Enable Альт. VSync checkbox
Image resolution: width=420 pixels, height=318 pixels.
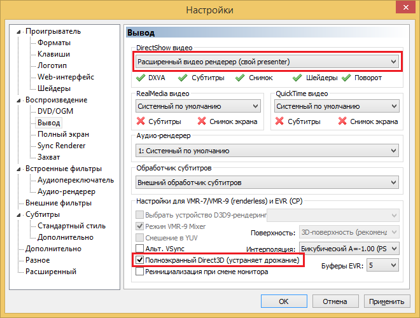click(140, 249)
